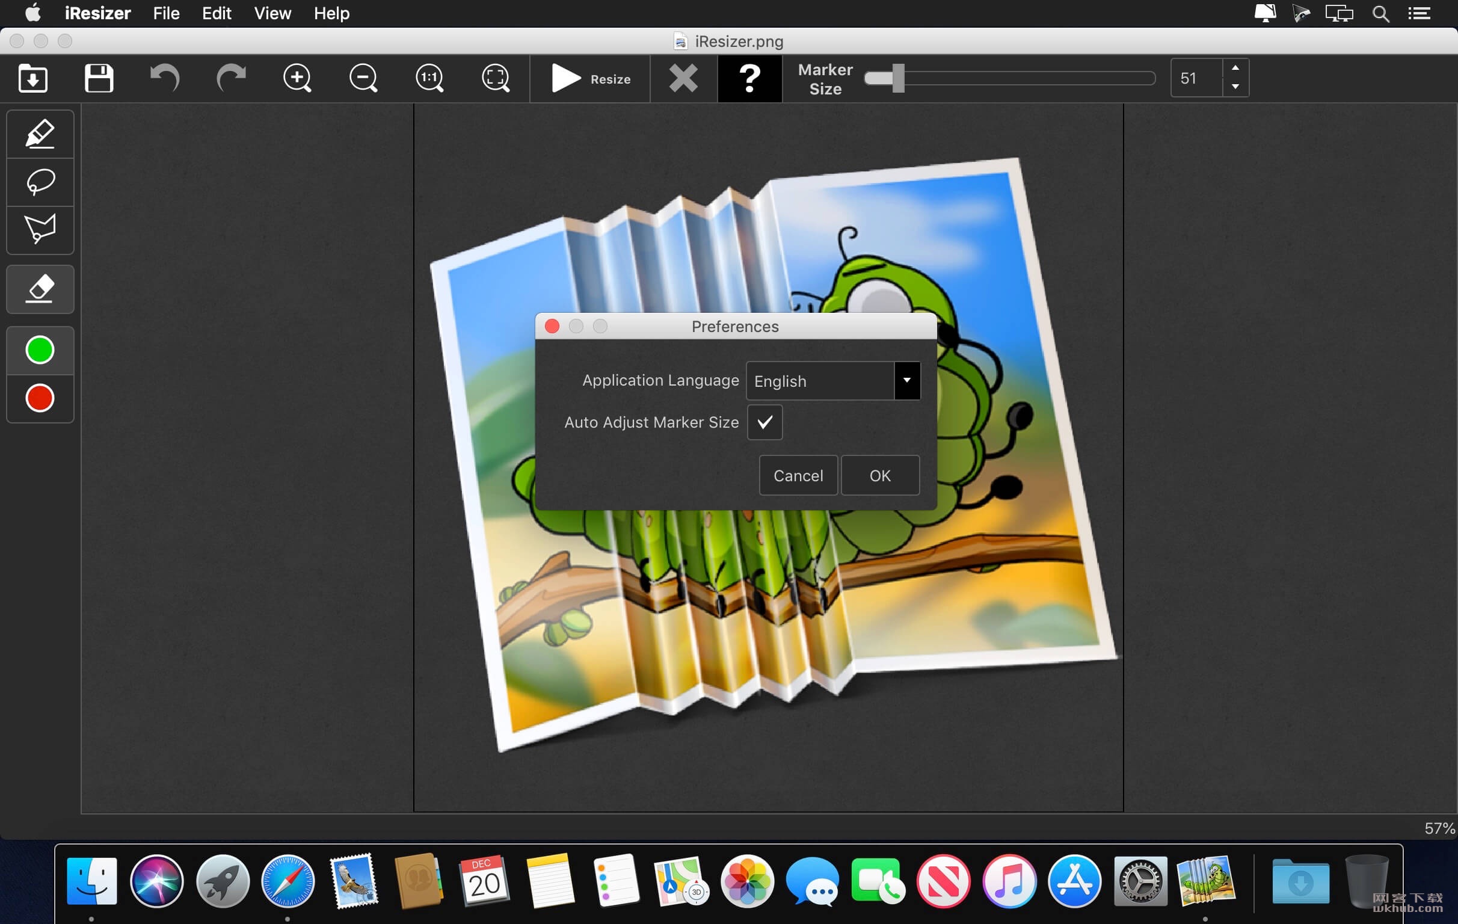
Task: Choose the red remove marker color
Action: click(x=40, y=398)
